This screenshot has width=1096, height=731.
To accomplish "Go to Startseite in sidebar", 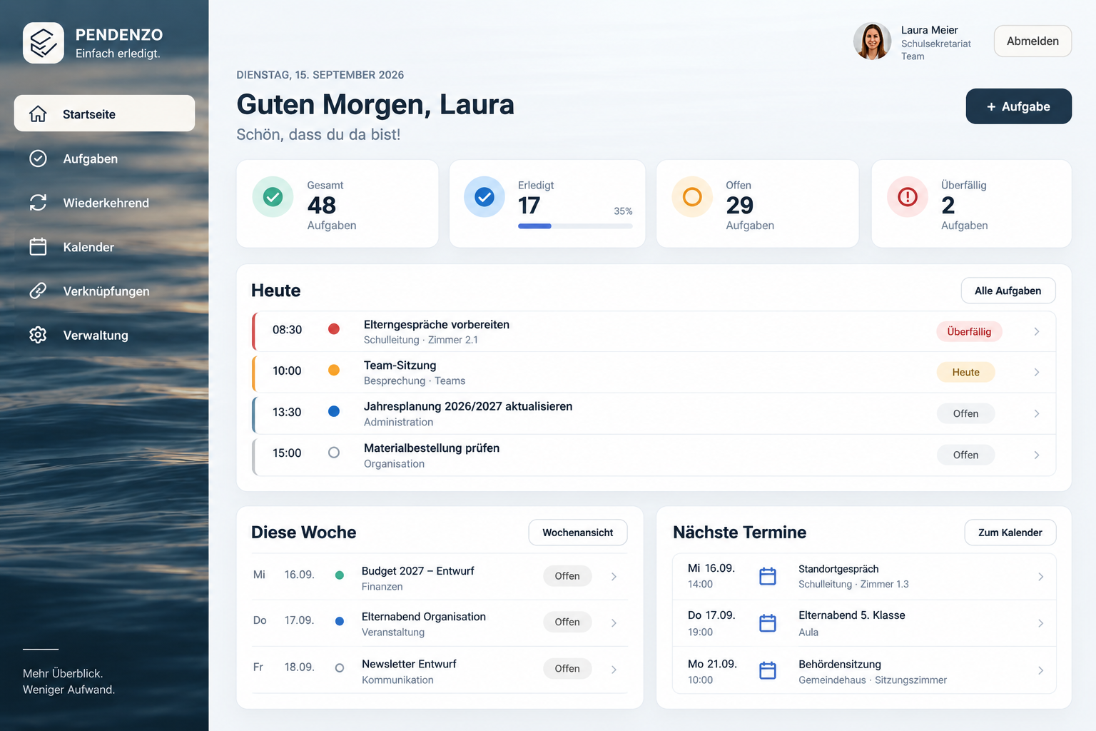I will pyautogui.click(x=104, y=114).
